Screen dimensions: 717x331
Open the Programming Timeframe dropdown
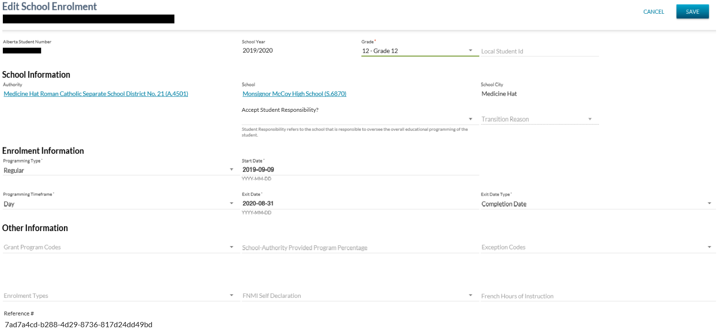(118, 204)
